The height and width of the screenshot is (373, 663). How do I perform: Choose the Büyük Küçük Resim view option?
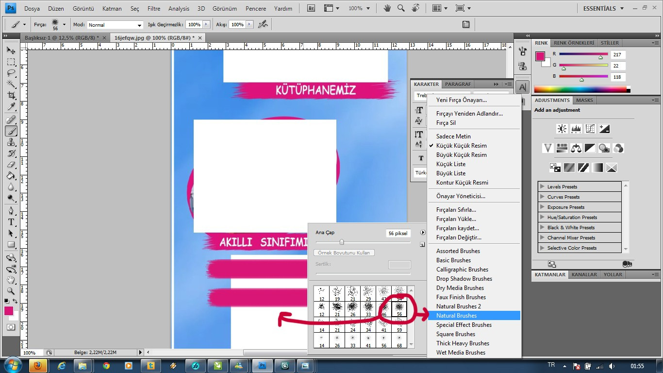(461, 155)
